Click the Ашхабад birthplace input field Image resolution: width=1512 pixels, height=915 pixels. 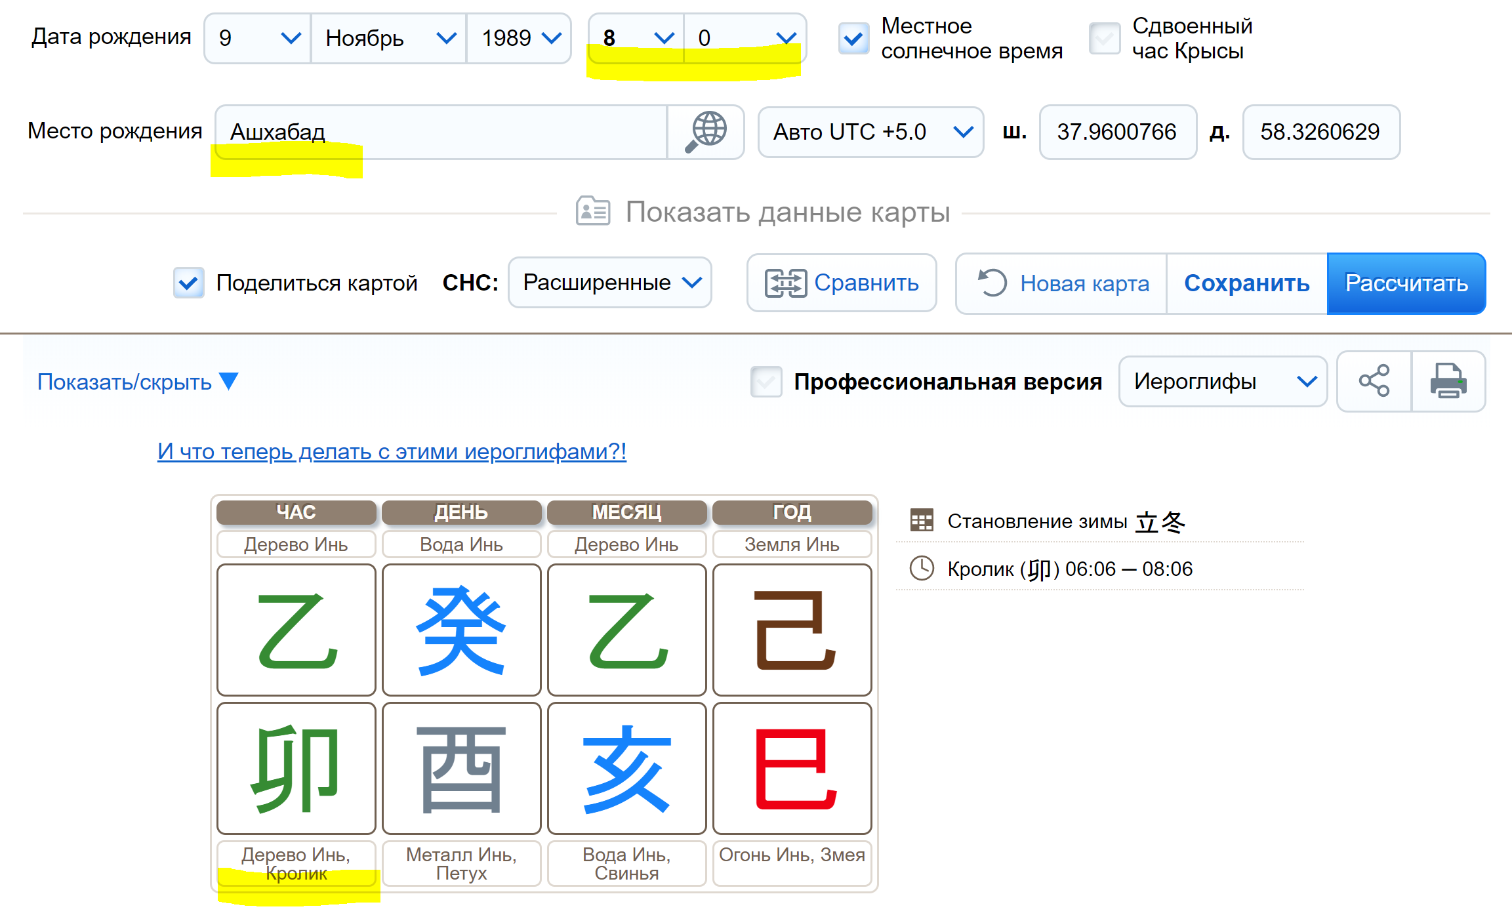pos(441,132)
